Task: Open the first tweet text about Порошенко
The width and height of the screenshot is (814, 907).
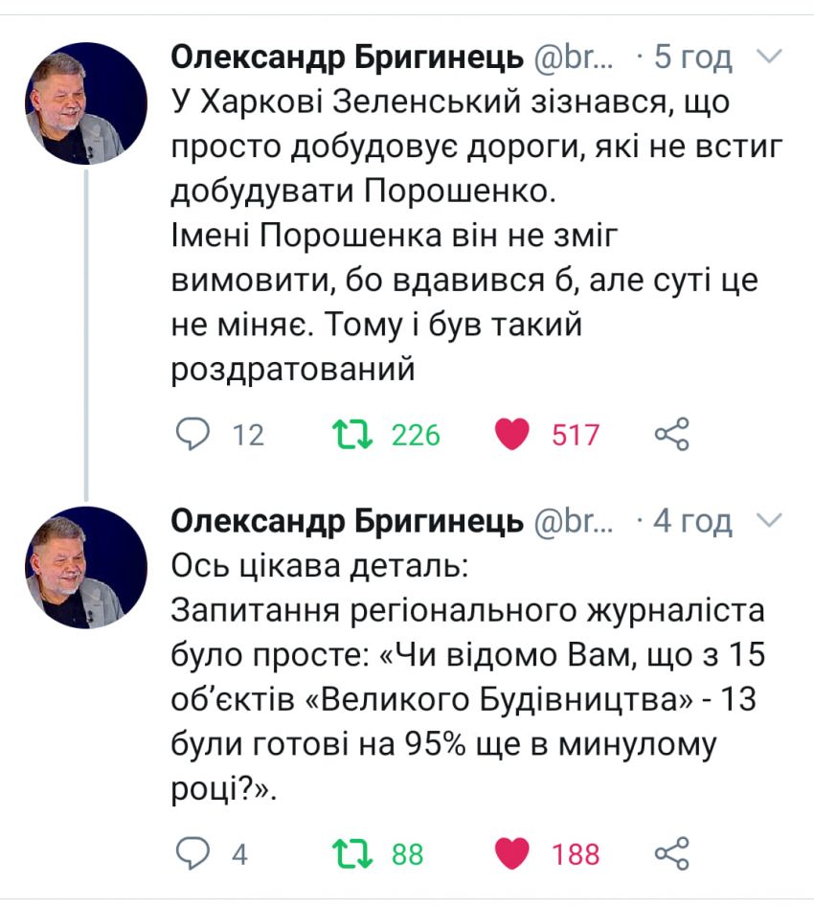Action: (x=477, y=236)
